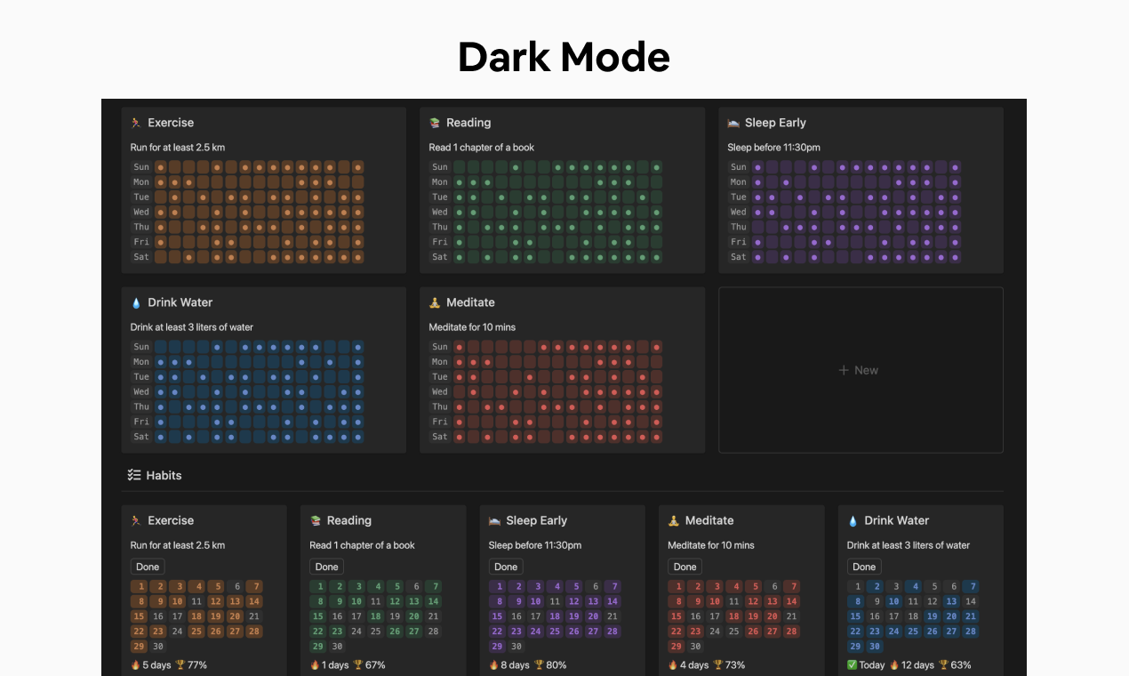This screenshot has height=676, width=1129.
Task: Click the trophy icon on the Reading card
Action: coord(358,665)
